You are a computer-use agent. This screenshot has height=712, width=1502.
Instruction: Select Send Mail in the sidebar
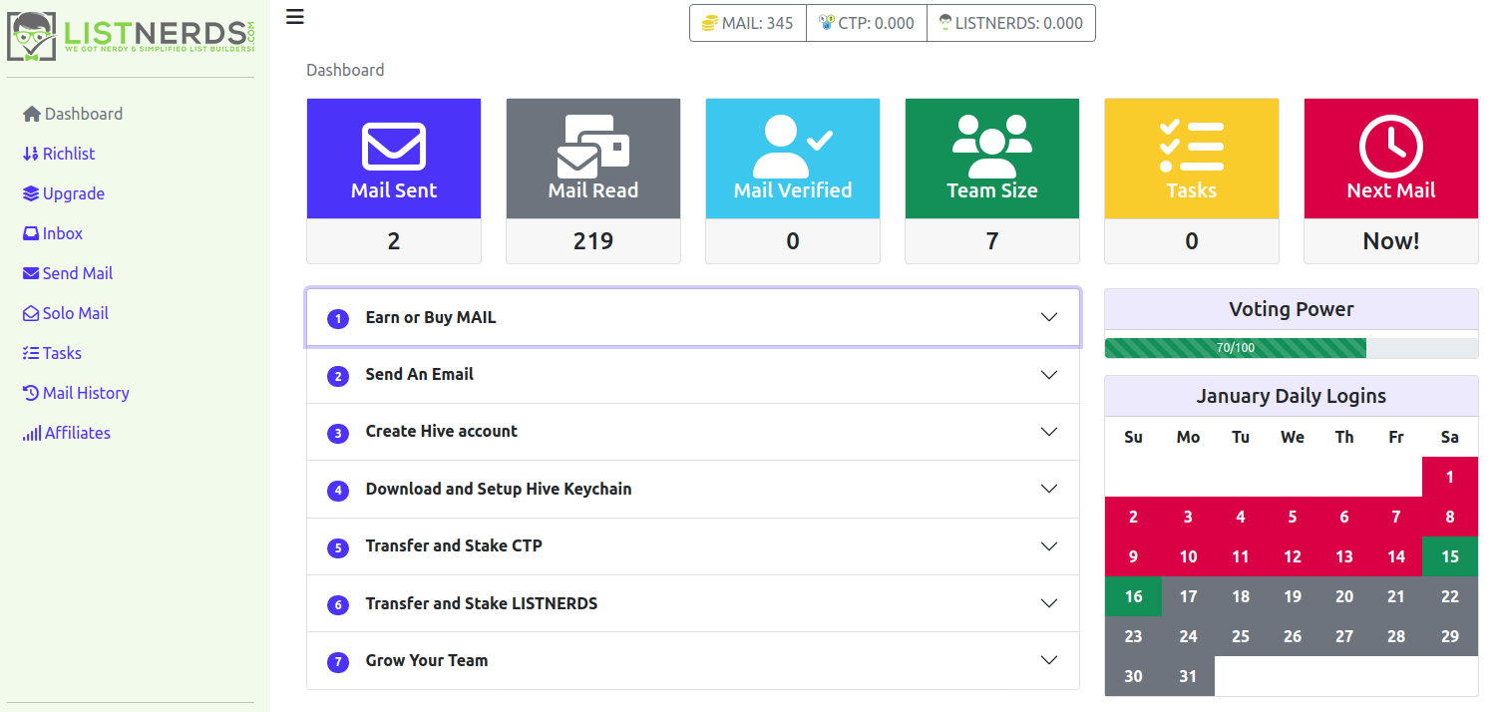(x=68, y=273)
